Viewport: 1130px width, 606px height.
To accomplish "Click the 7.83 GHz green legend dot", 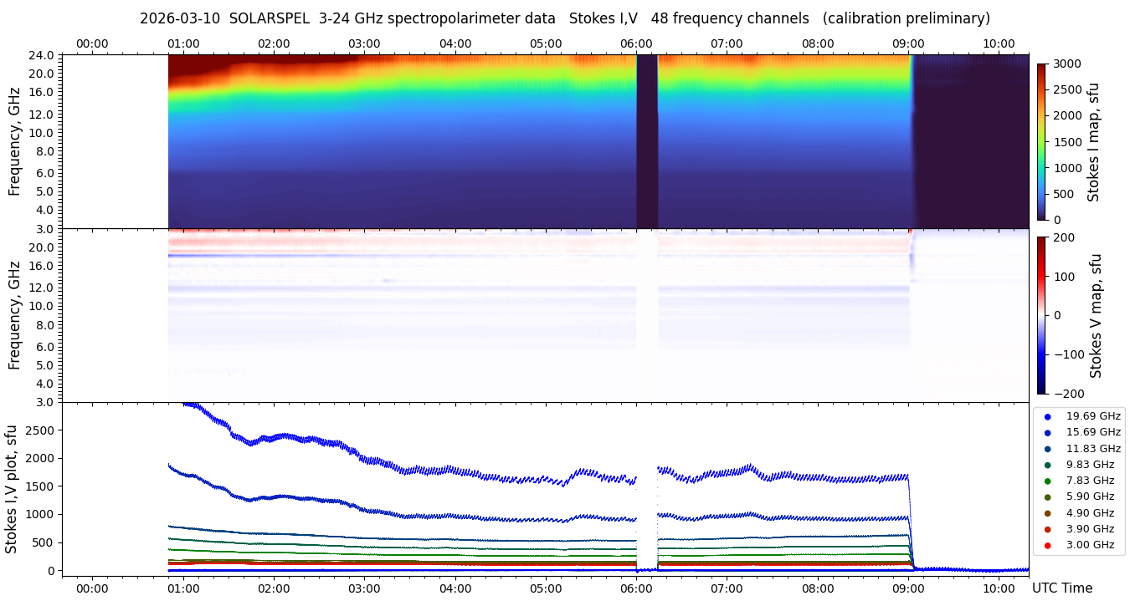I will coord(1047,481).
